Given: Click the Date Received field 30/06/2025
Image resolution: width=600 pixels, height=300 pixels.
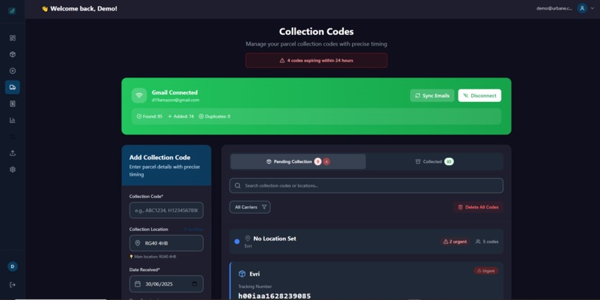Looking at the screenshot, I should coord(167,284).
